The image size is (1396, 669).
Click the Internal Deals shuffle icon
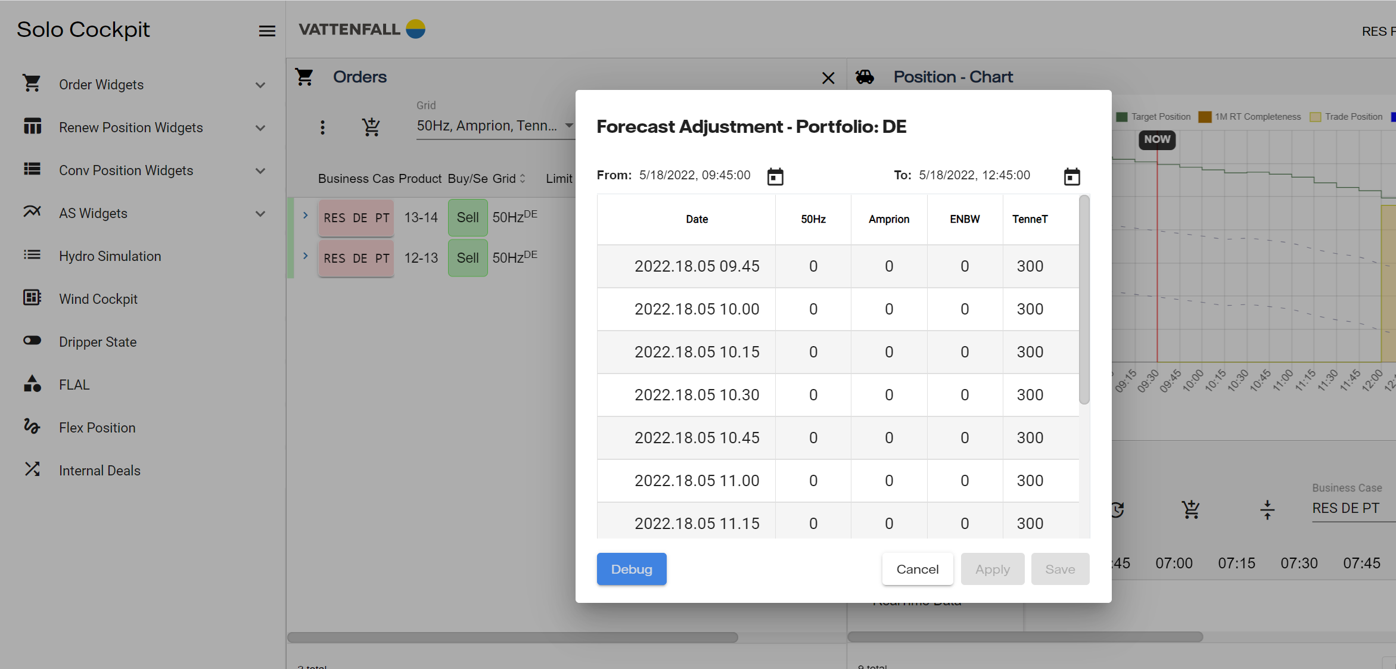click(x=32, y=469)
